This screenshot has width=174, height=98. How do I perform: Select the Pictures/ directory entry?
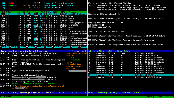(x=131, y=69)
